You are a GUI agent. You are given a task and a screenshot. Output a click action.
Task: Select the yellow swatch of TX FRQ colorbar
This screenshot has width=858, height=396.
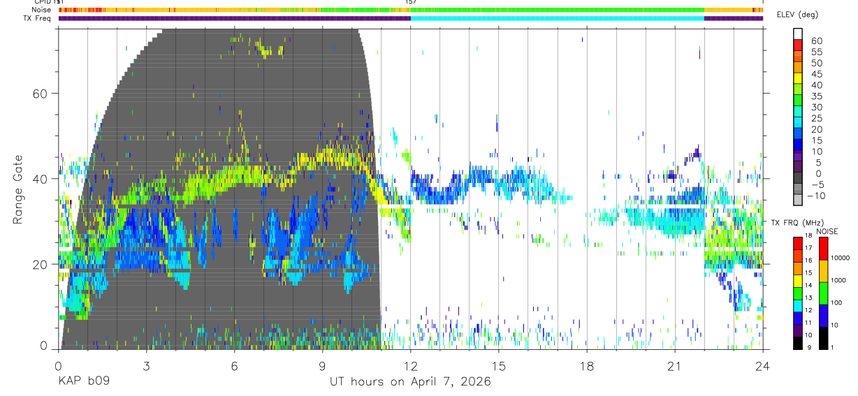coord(798,280)
